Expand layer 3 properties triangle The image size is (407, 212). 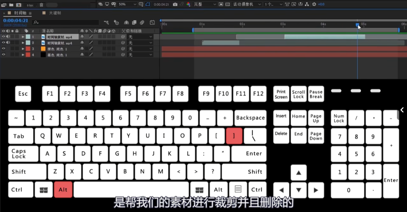(23, 49)
